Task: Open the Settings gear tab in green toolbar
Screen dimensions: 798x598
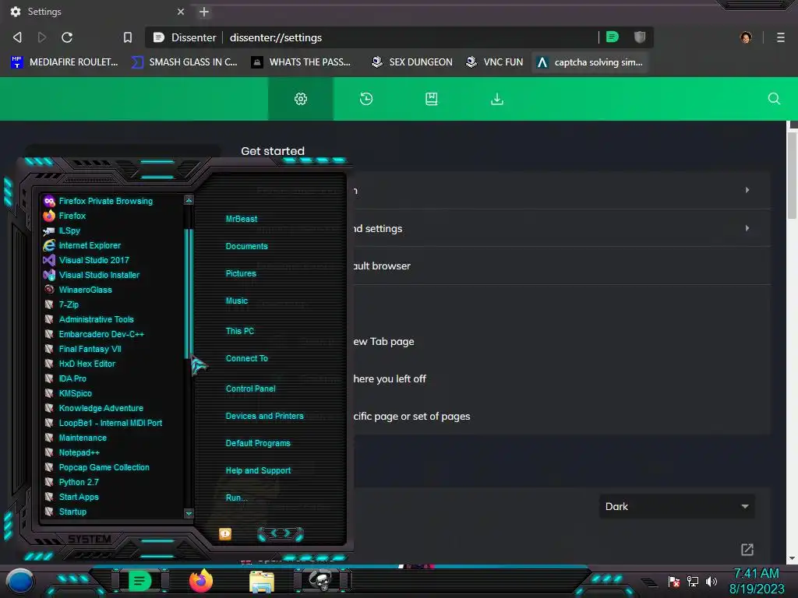Action: 301,99
